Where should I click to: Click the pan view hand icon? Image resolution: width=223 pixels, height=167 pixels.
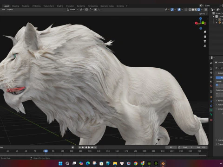(x=205, y=37)
